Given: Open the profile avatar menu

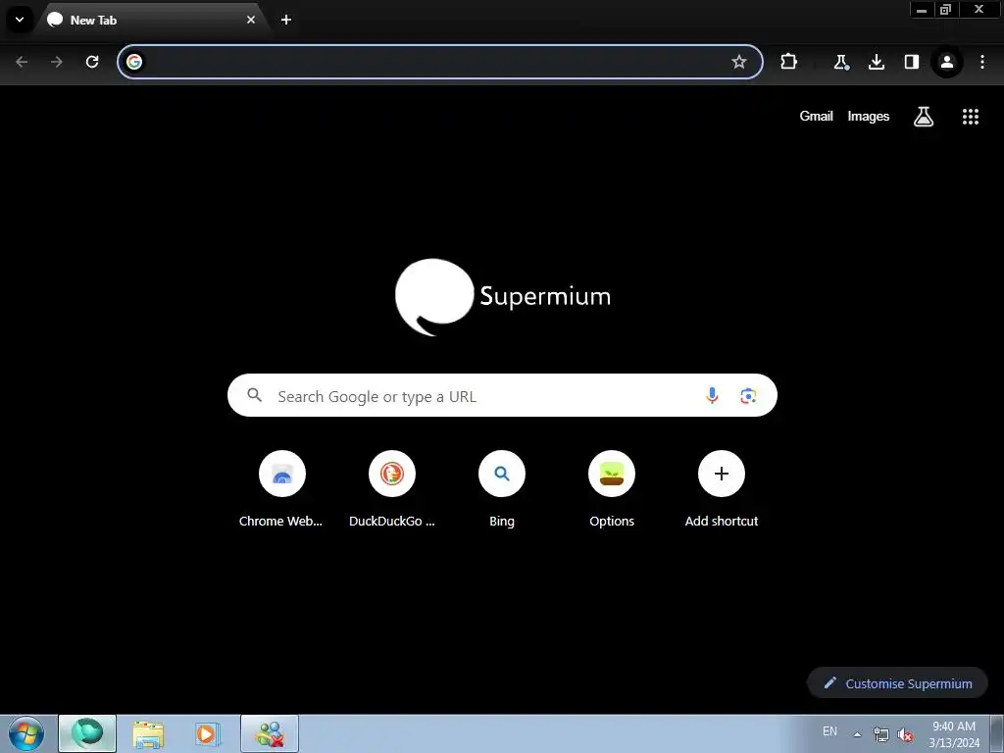Looking at the screenshot, I should 947,62.
